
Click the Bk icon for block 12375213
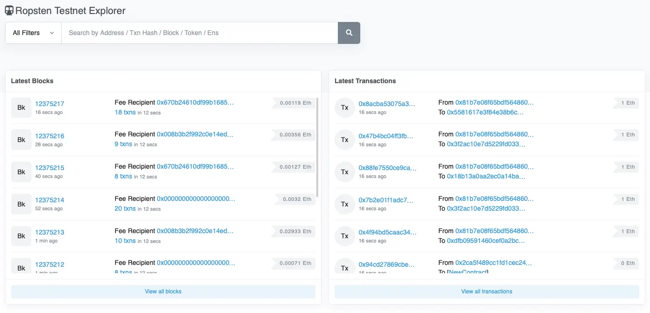point(21,236)
